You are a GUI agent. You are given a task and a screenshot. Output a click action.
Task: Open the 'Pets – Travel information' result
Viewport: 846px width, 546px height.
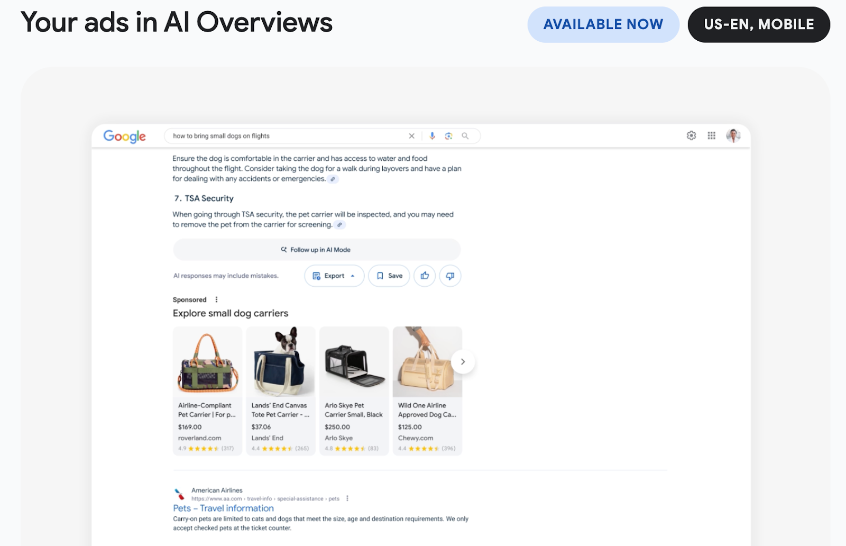223,508
